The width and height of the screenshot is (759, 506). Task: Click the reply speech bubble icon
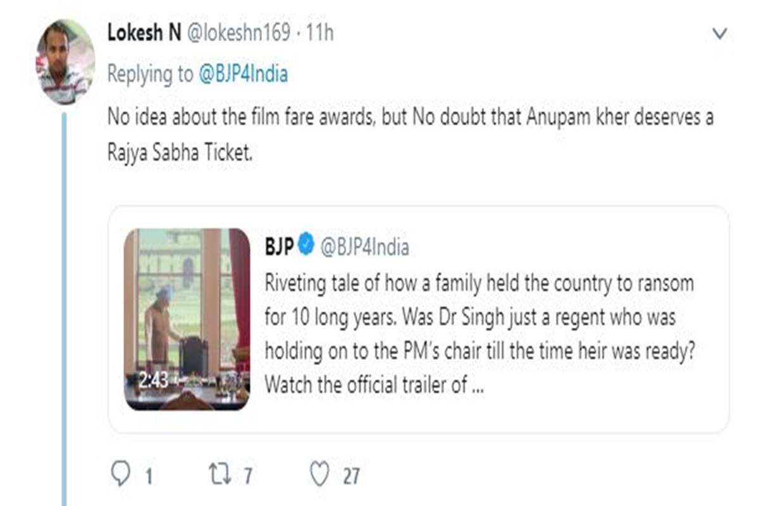[x=120, y=474]
